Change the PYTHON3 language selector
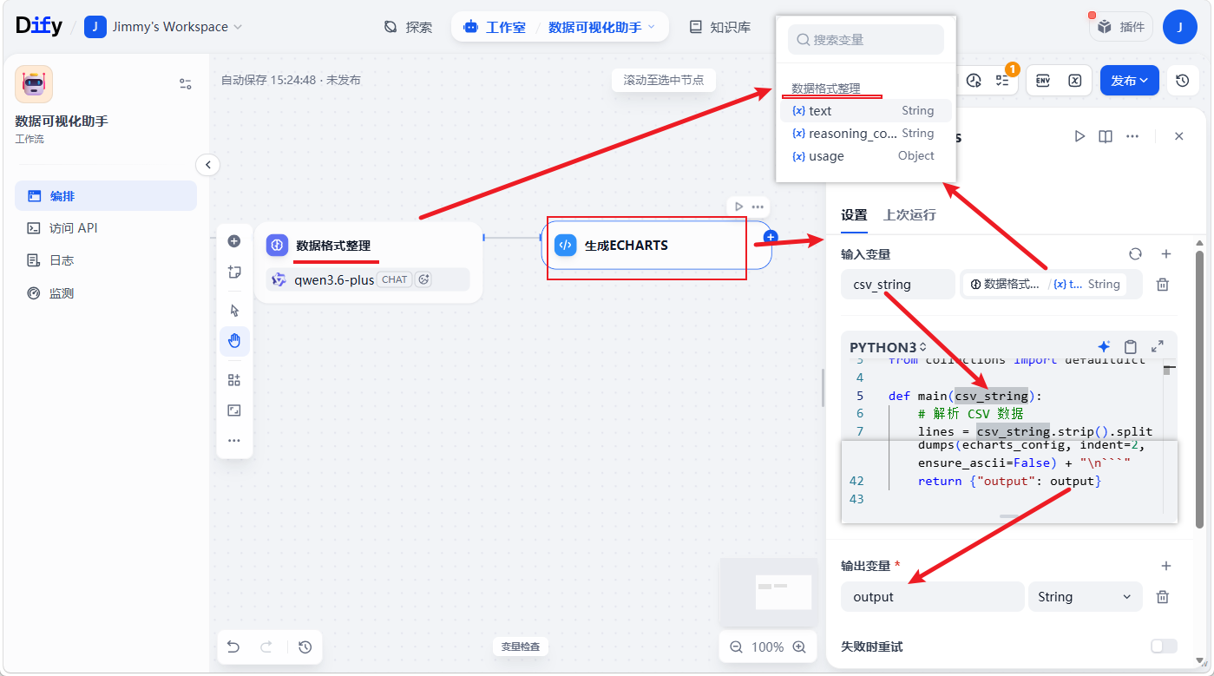This screenshot has width=1214, height=676. pyautogui.click(x=889, y=347)
